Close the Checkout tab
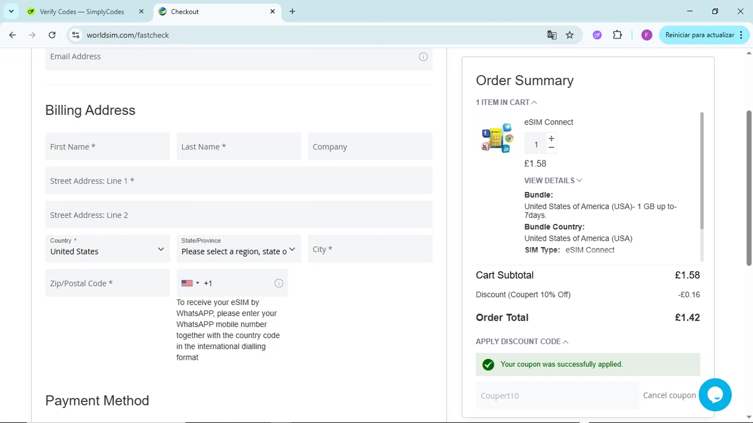 pyautogui.click(x=273, y=12)
